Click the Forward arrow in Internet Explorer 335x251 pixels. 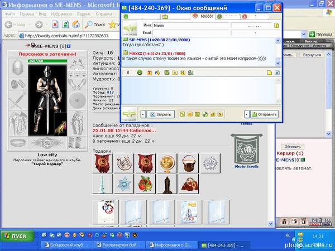(x=39, y=25)
